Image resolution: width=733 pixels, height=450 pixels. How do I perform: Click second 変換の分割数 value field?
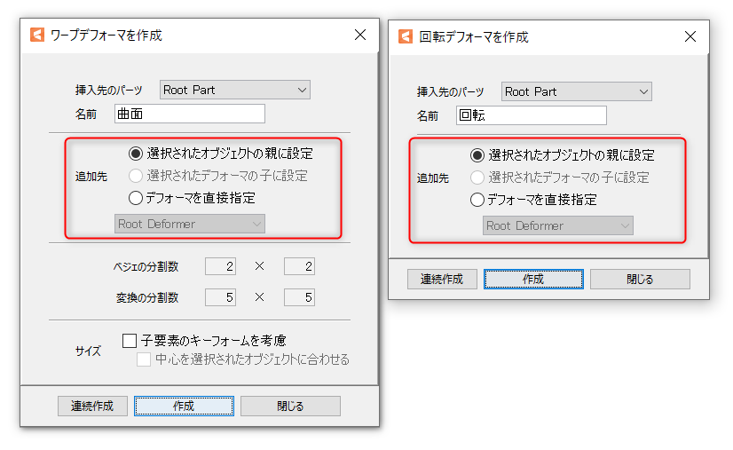coord(299,297)
